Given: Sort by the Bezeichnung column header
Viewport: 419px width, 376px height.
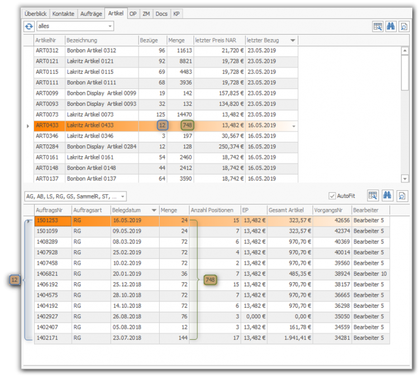Looking at the screenshot, I should coord(102,40).
